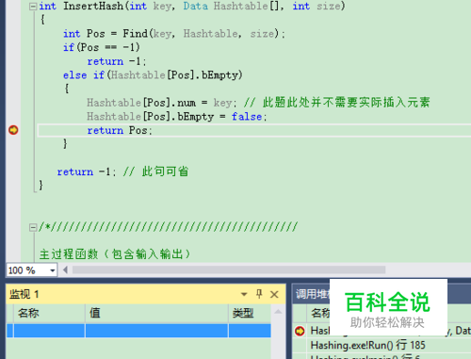This screenshot has height=359, width=471.
Task: Click the current frame icon in call stack
Action: click(300, 331)
